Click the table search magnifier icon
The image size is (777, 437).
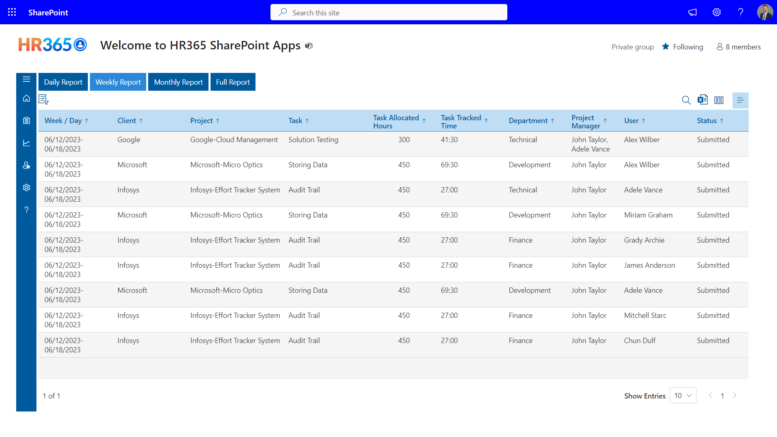pos(686,100)
